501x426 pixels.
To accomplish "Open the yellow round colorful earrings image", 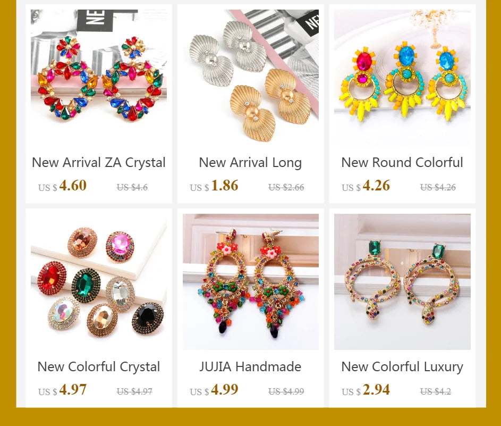I will (402, 78).
